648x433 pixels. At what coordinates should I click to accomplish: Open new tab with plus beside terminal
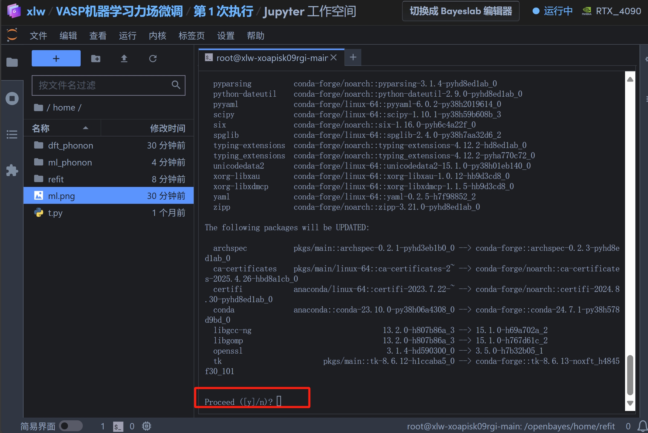(x=353, y=57)
